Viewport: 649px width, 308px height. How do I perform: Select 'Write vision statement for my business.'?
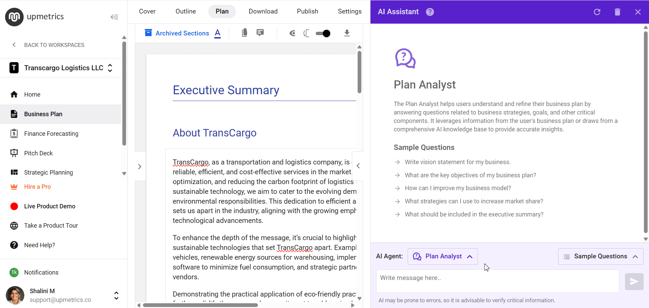(458, 162)
